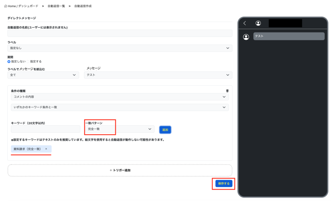Screen dimensions: 331x201
Task: Click the Home icon in breadcrumb
Action: pyautogui.click(x=5, y=6)
